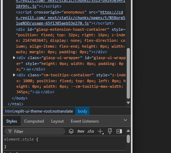Click the crossorigin "anonymous" attribute value

coord(74,12)
